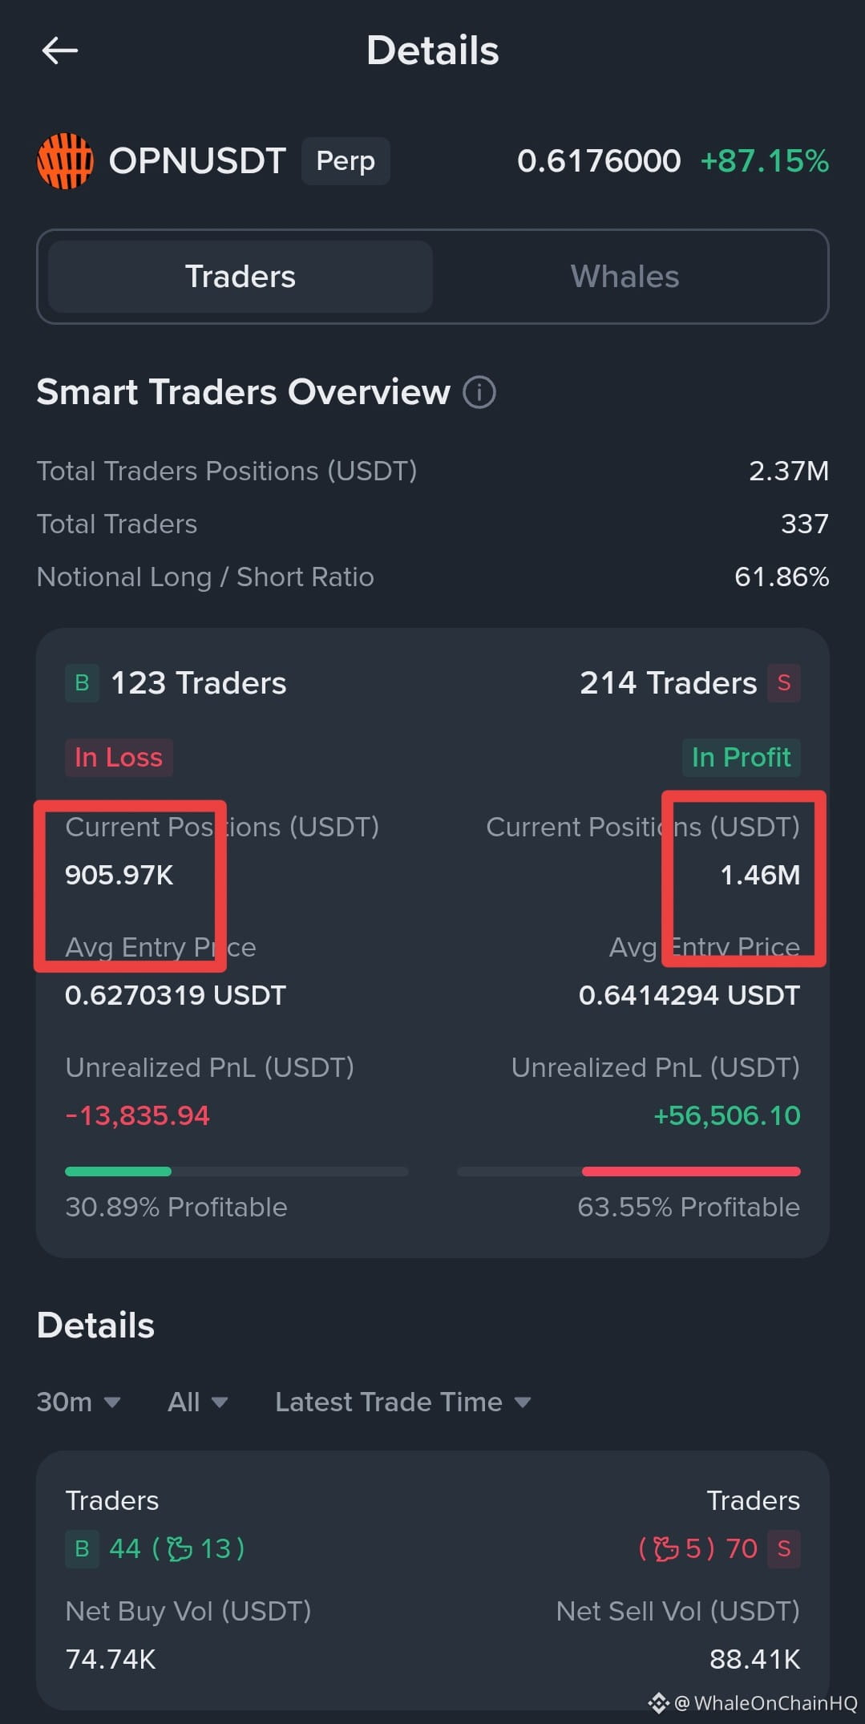Tap the 63.55% Profitable red progress bar
This screenshot has width=865, height=1724.
629,1172
